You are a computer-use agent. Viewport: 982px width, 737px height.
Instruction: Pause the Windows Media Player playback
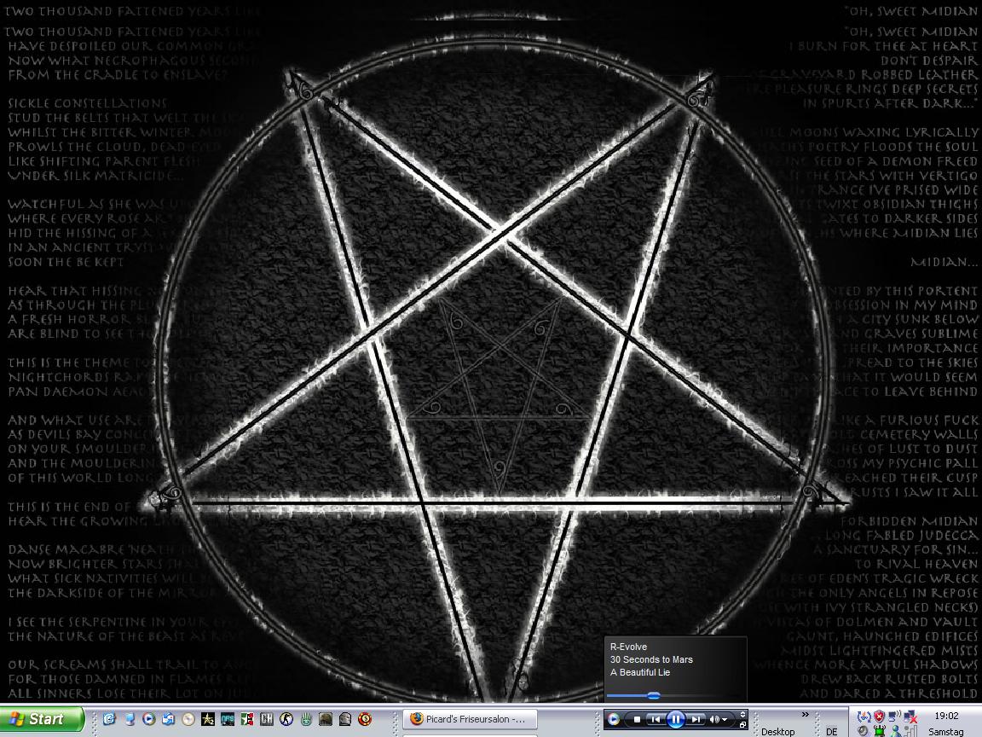tap(675, 720)
